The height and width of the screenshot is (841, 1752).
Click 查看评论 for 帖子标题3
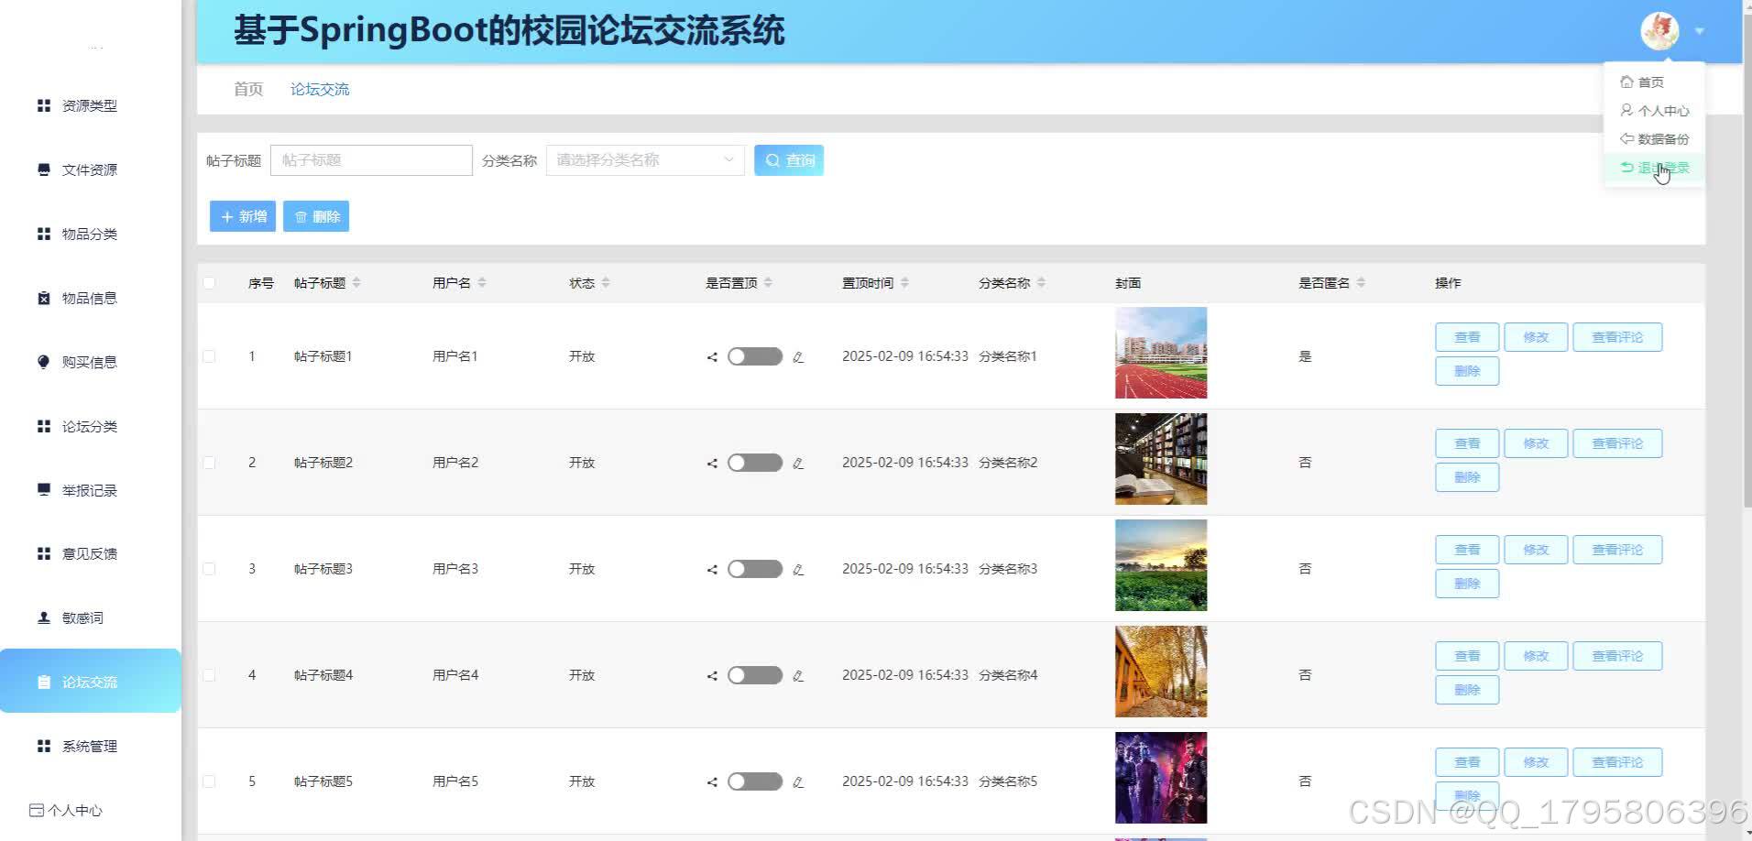1617,549
